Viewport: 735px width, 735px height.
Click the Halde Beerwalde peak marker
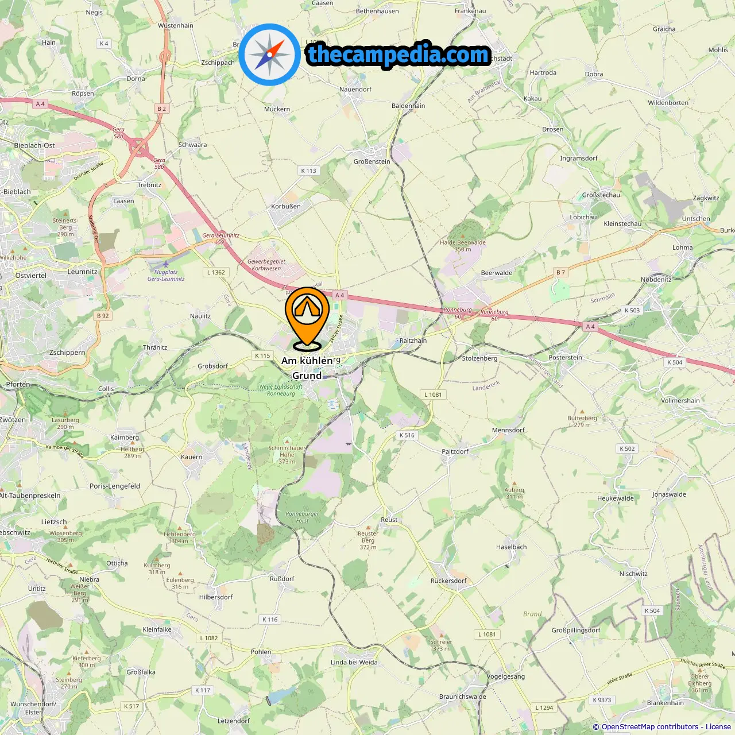pos(463,236)
